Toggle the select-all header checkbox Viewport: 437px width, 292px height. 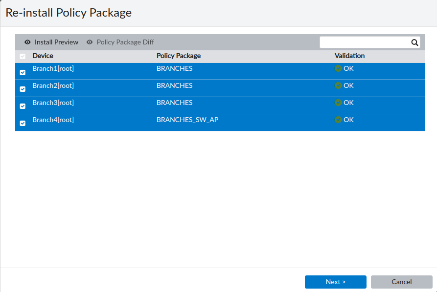click(x=23, y=57)
